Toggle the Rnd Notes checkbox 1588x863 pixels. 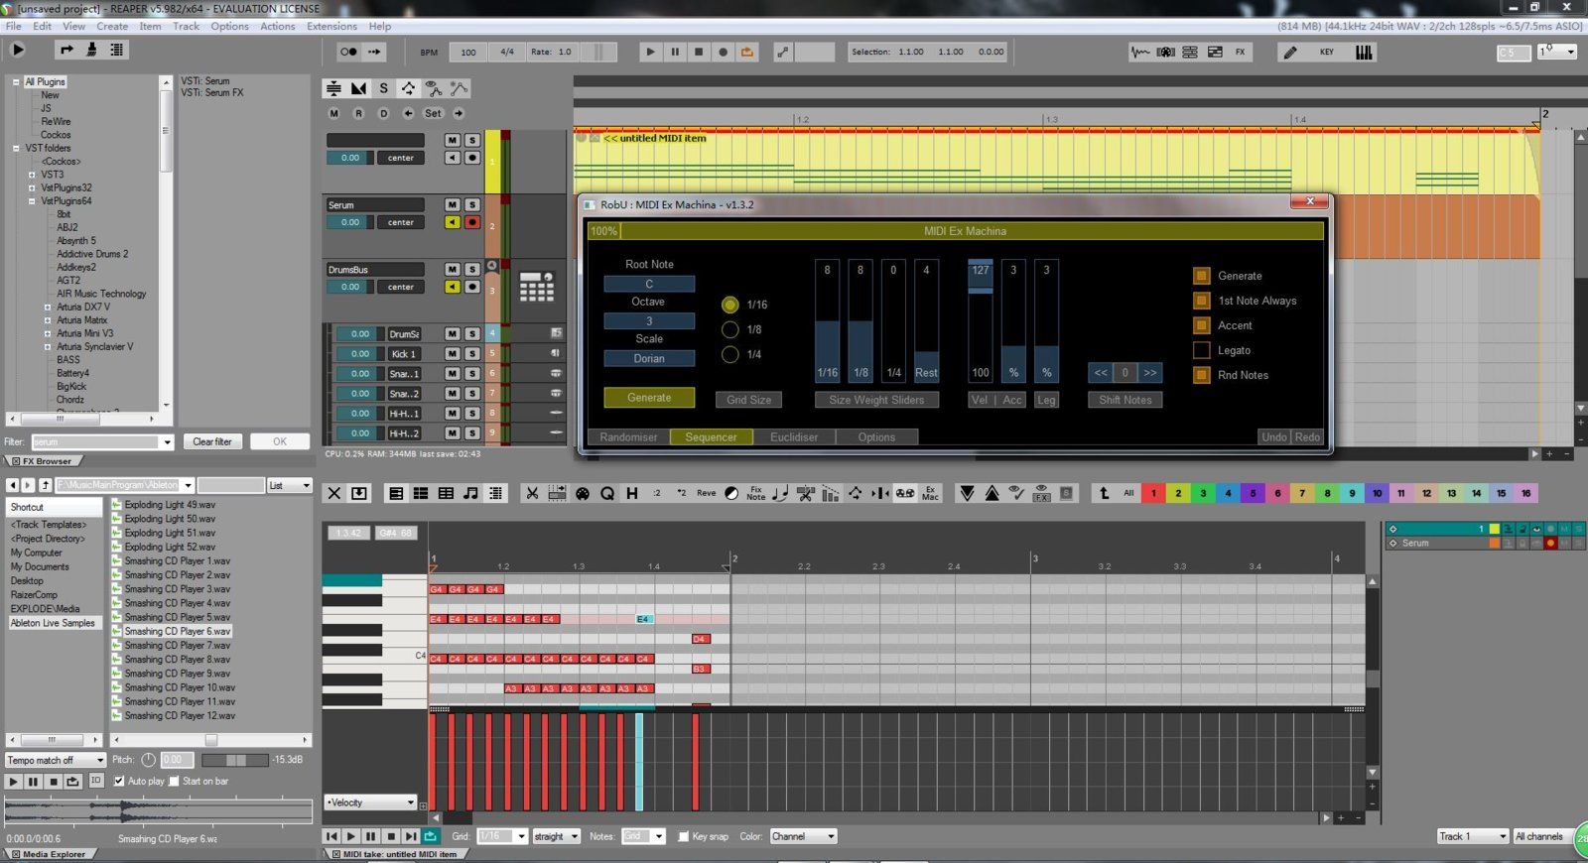click(x=1201, y=375)
